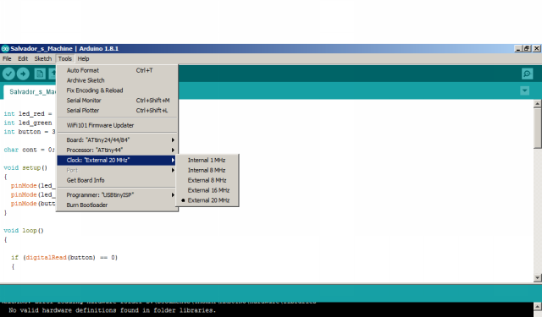Click the New sketch page icon
This screenshot has height=317, width=542.
pyautogui.click(x=40, y=74)
